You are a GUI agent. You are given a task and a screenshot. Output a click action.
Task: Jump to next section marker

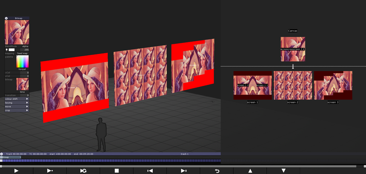click(x=183, y=171)
